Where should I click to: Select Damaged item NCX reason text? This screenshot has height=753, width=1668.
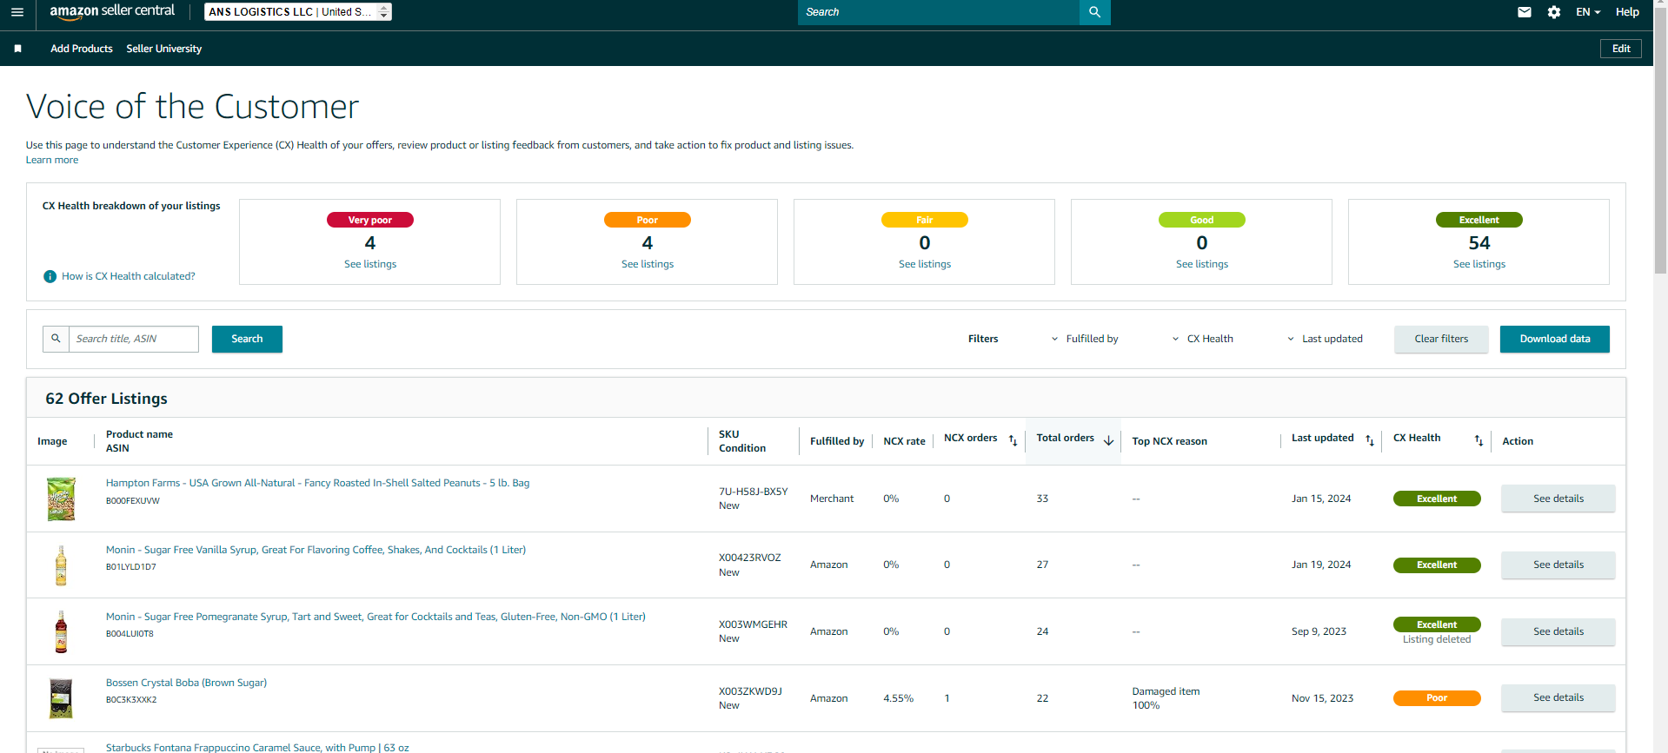tap(1166, 691)
